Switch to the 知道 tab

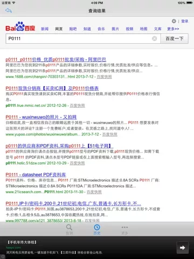(87, 29)
